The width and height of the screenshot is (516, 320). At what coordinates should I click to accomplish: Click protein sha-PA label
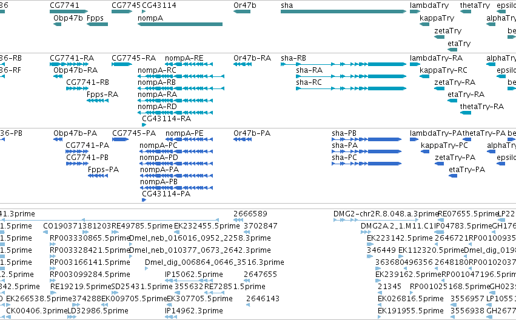(345, 145)
